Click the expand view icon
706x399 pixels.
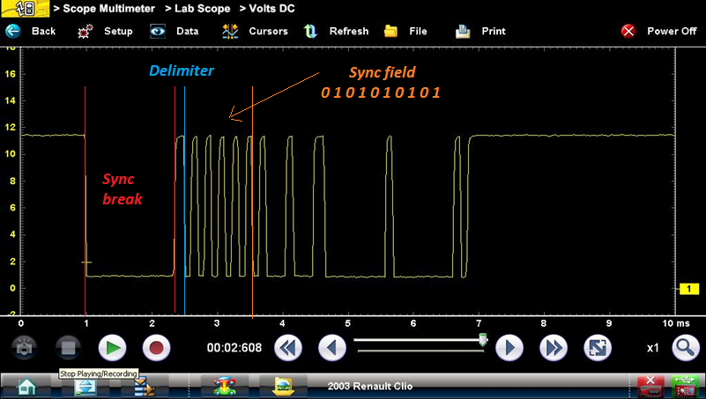click(597, 347)
